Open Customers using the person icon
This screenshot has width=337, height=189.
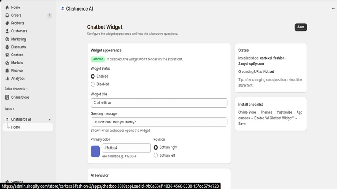pos(7,31)
